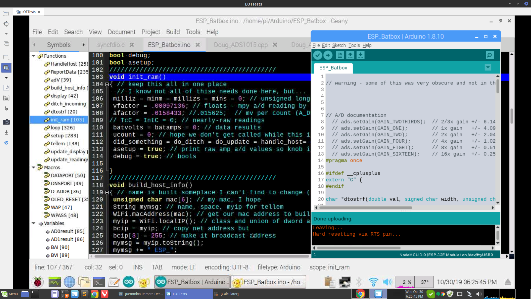Click the Arduino Upload arrow button
Image resolution: width=531 pixels, height=299 pixels.
coord(328,55)
